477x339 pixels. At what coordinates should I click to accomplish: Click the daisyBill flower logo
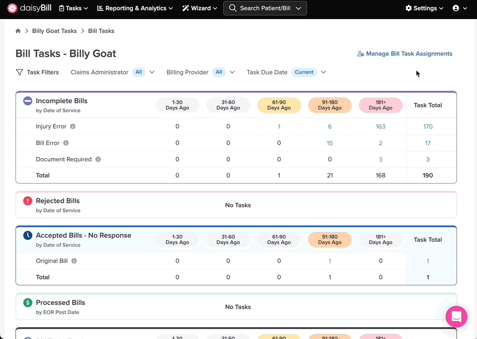tap(12, 8)
